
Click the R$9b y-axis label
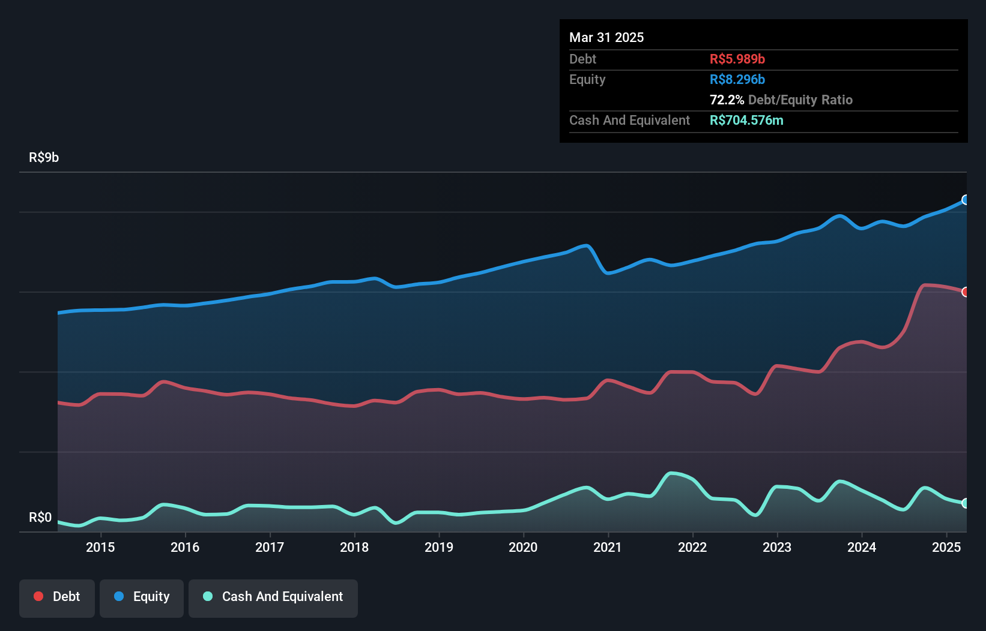44,158
